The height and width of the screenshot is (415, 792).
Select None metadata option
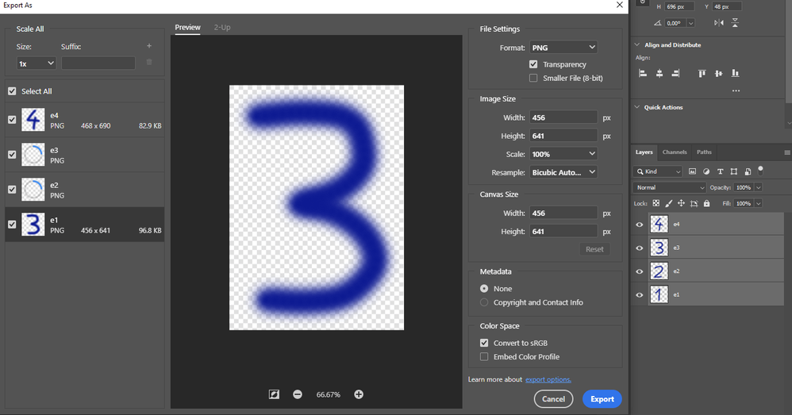click(484, 288)
